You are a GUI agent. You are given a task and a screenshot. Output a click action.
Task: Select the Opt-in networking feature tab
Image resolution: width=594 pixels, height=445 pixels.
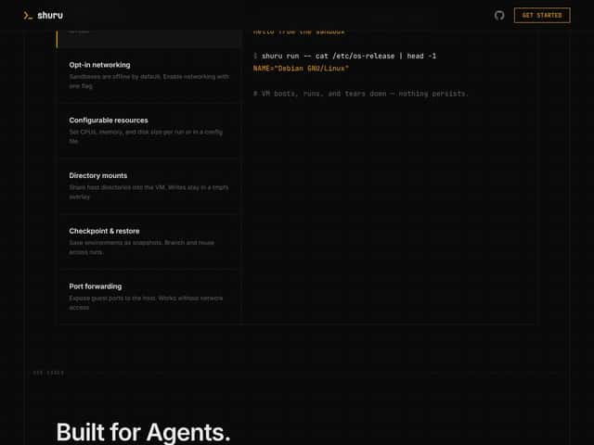148,75
